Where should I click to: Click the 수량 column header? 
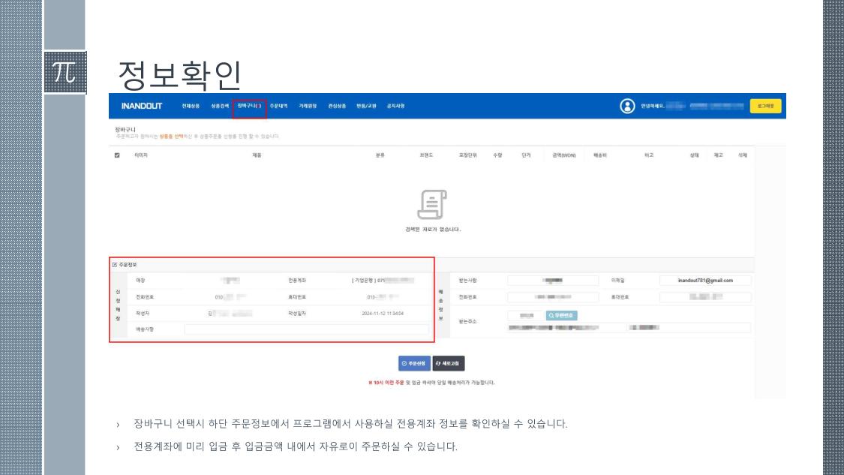point(497,155)
